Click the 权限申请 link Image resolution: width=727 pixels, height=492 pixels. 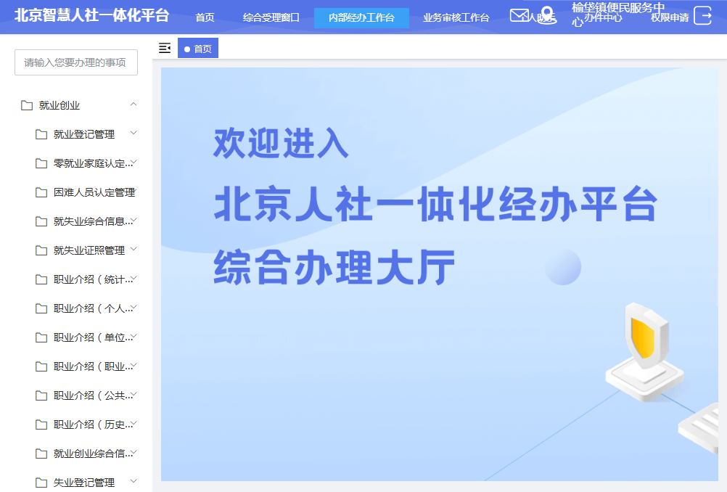tap(668, 16)
